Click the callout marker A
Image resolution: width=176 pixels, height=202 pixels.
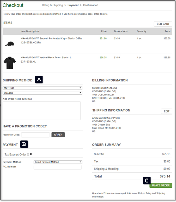pos(39,80)
